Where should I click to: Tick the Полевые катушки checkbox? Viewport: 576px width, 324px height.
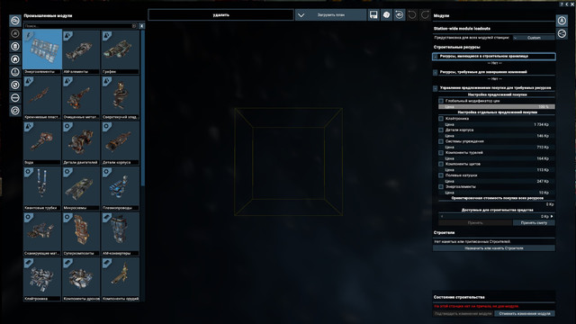coord(441,175)
